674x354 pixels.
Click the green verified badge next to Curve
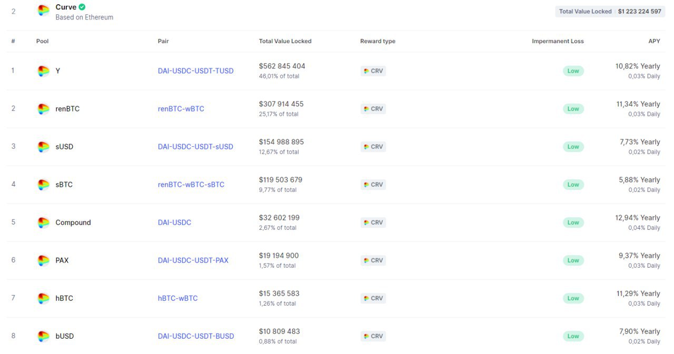click(82, 7)
